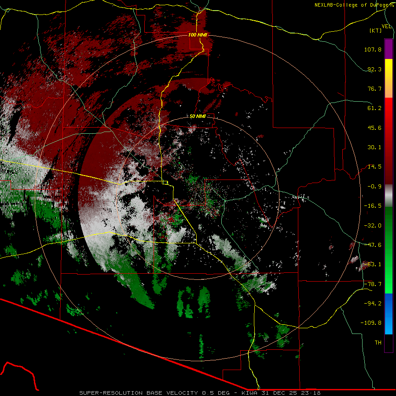Click the -94.2 value on the velocity scale
This screenshot has width=396, height=396.
pos(373,303)
